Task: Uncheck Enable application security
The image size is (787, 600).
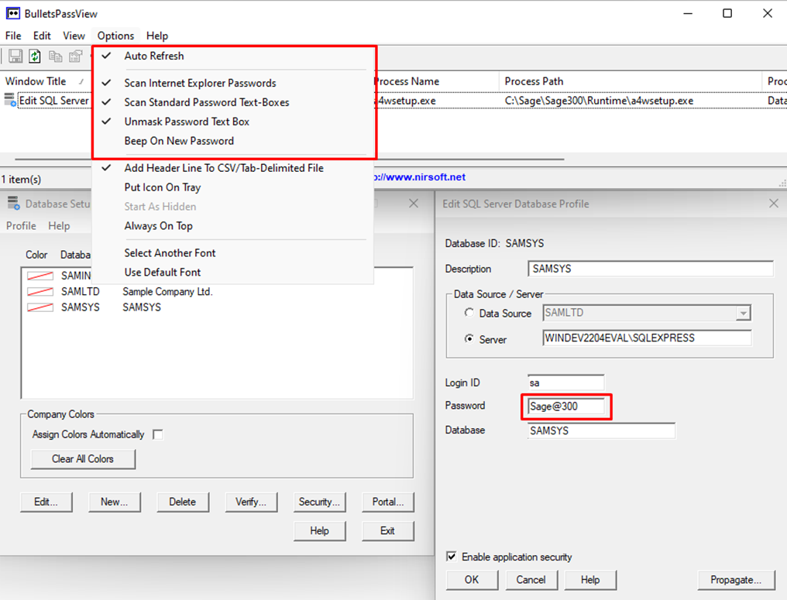Action: coord(452,557)
